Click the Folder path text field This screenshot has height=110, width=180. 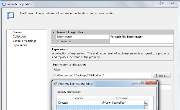point(102,76)
